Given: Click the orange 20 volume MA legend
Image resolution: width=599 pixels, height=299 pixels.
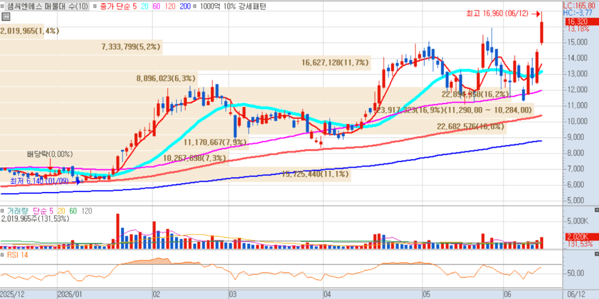Looking at the screenshot, I should tap(60, 211).
